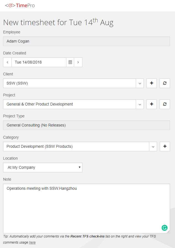Click the Note textarea resize handle
Viewport: 175px width, 248px height.
(x=168, y=232)
